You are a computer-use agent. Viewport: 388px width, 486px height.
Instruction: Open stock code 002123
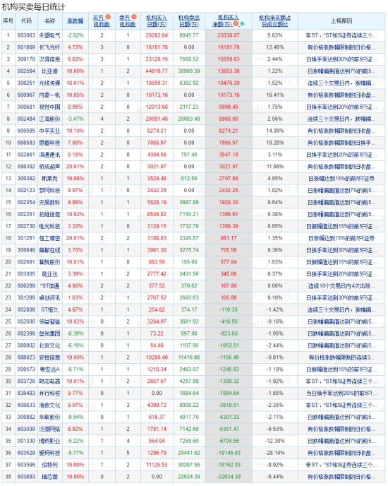click(26, 190)
